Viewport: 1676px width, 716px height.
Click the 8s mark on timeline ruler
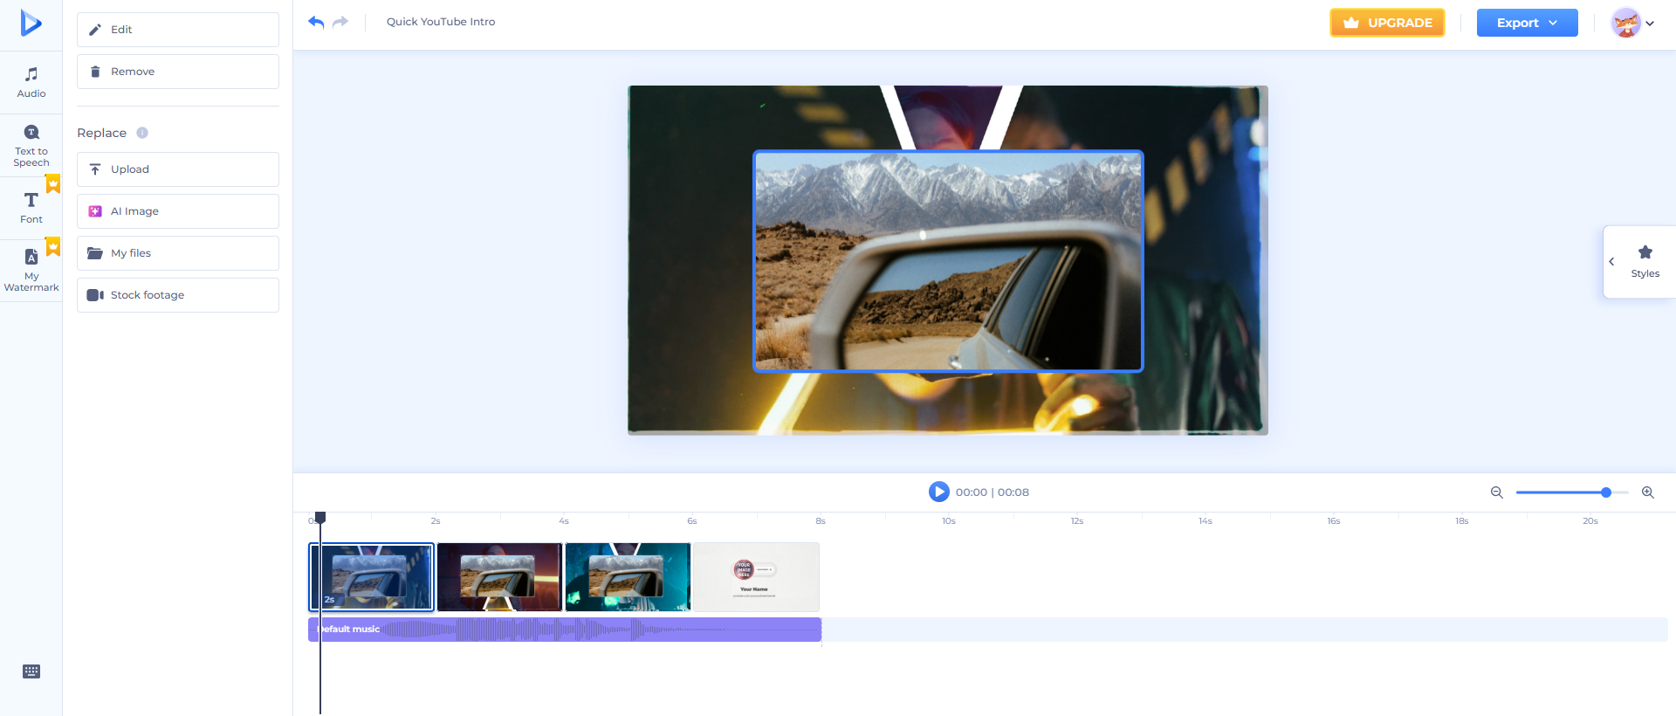point(821,521)
